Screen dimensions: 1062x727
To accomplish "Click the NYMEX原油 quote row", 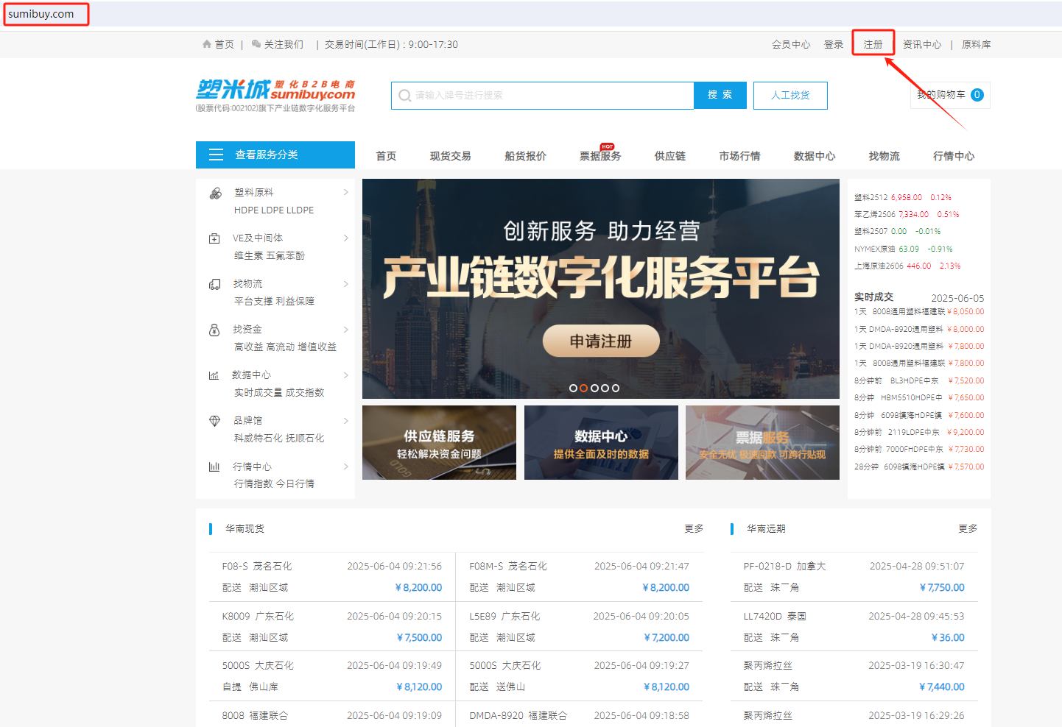I will coord(904,249).
